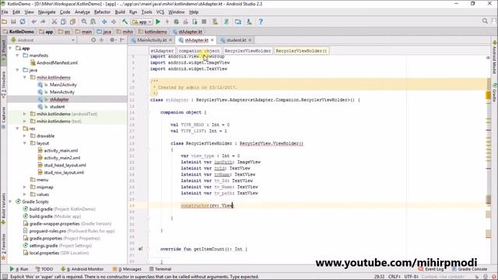Open the Gradle Console button
498x280 pixels.
tap(469, 269)
